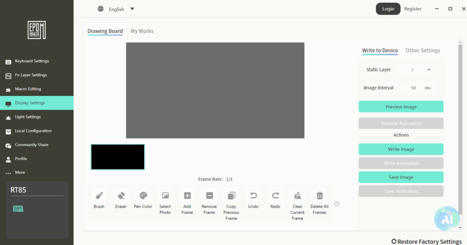Delete all frames with trash icon
Screen dimensions: 467x245
pos(320,196)
